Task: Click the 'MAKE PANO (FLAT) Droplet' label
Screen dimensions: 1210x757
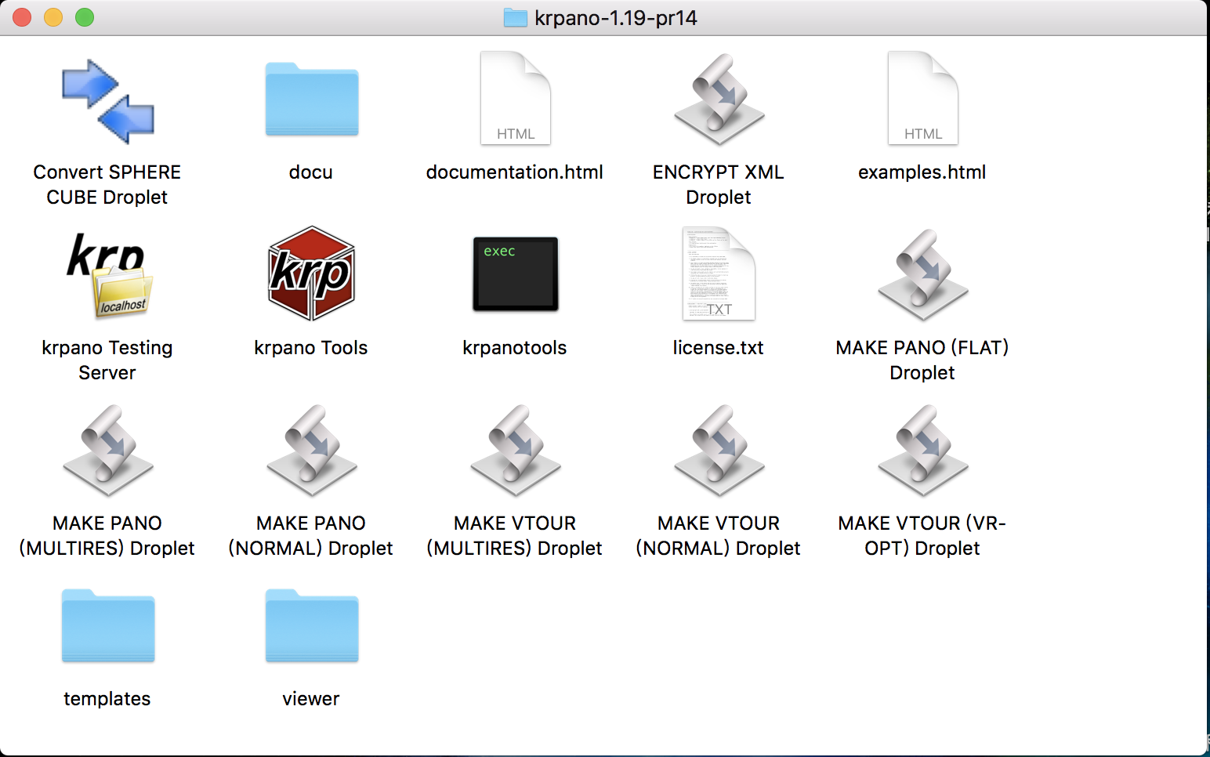Action: click(x=922, y=360)
